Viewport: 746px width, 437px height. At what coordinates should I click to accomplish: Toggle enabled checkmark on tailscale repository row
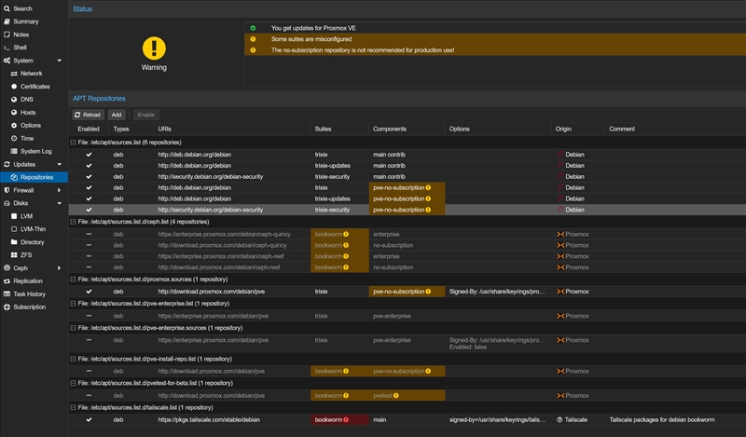click(x=89, y=420)
